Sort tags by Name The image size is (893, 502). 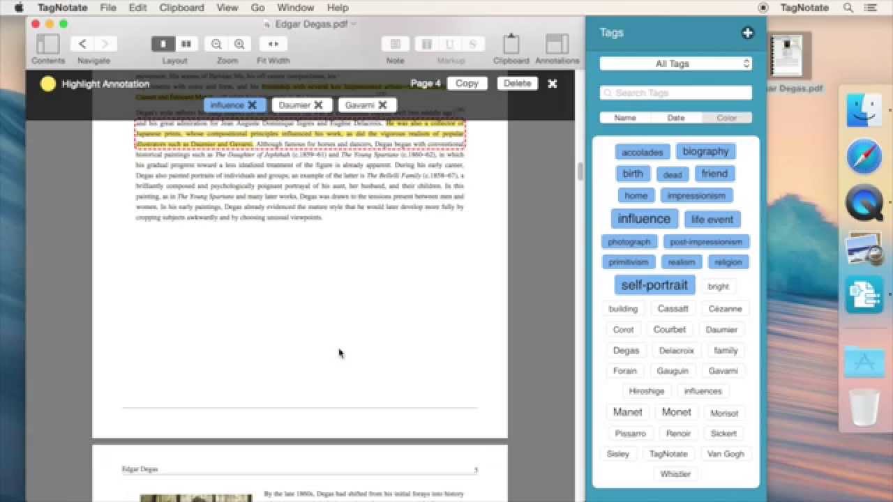tap(625, 118)
